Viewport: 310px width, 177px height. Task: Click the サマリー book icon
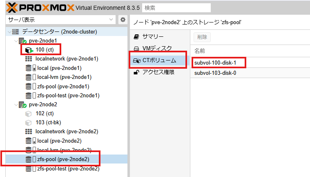pos(136,37)
